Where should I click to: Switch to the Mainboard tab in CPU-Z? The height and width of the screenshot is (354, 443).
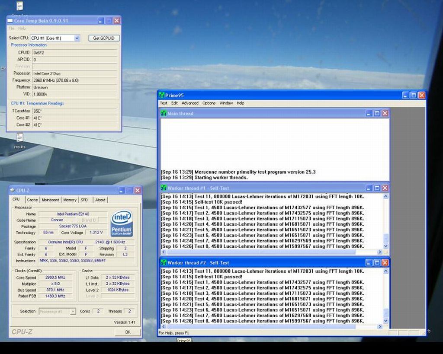coord(50,200)
